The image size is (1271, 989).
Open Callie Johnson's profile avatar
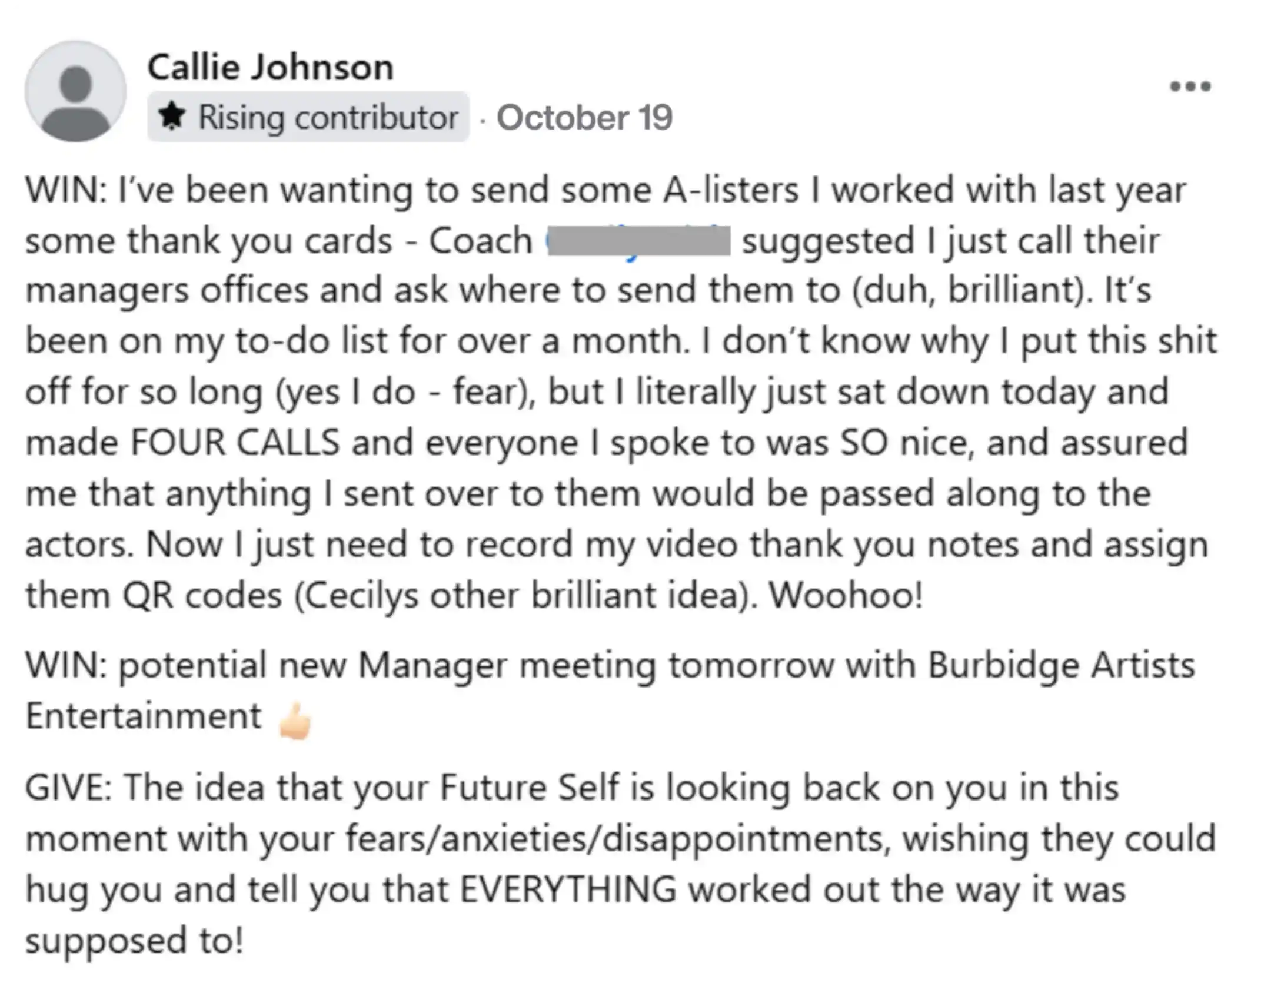coord(75,91)
